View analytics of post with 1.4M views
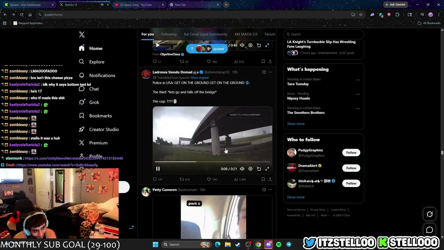This screenshot has width=444, height=250. 240,179
